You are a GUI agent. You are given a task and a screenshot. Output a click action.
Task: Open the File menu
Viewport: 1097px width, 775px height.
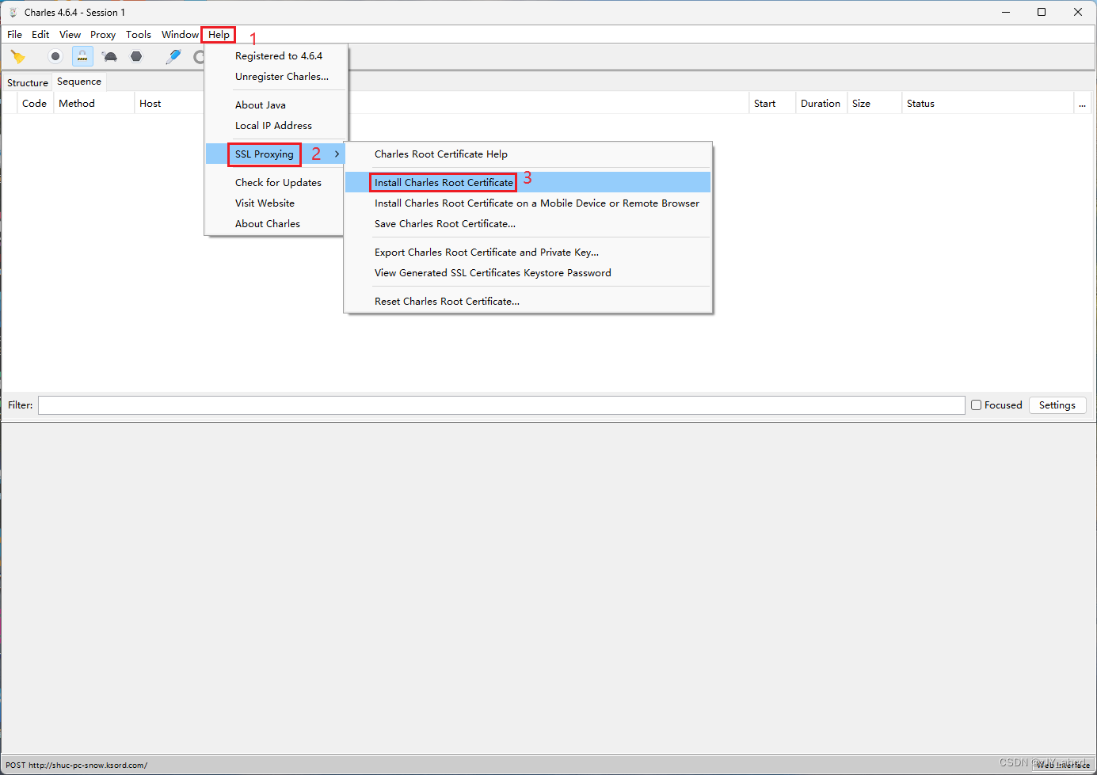(x=15, y=35)
